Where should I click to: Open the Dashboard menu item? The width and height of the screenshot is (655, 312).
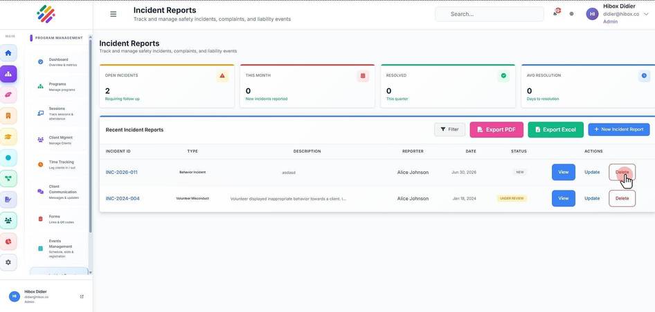(58, 62)
